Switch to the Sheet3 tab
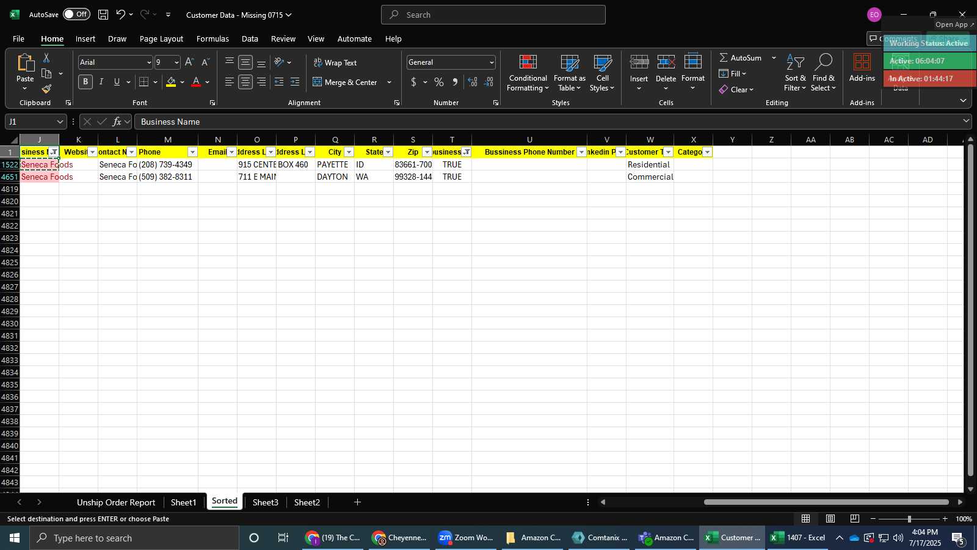 click(266, 502)
